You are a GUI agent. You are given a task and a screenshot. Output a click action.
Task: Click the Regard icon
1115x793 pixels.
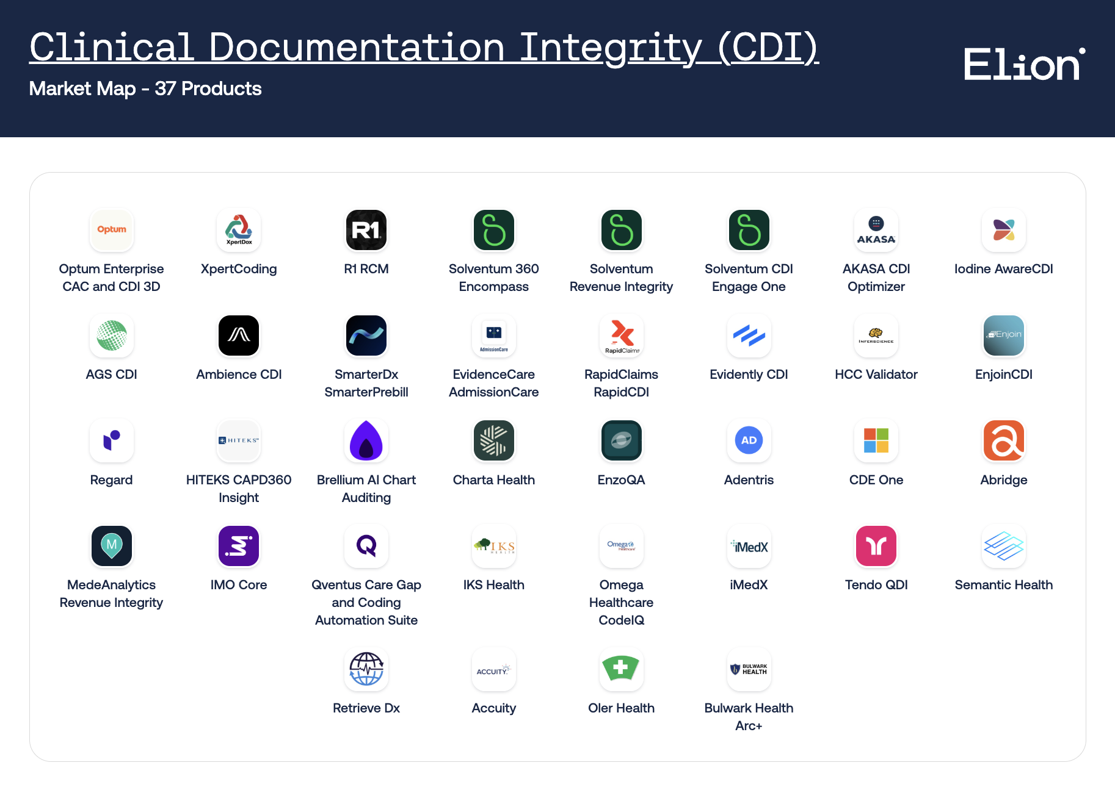pyautogui.click(x=112, y=440)
